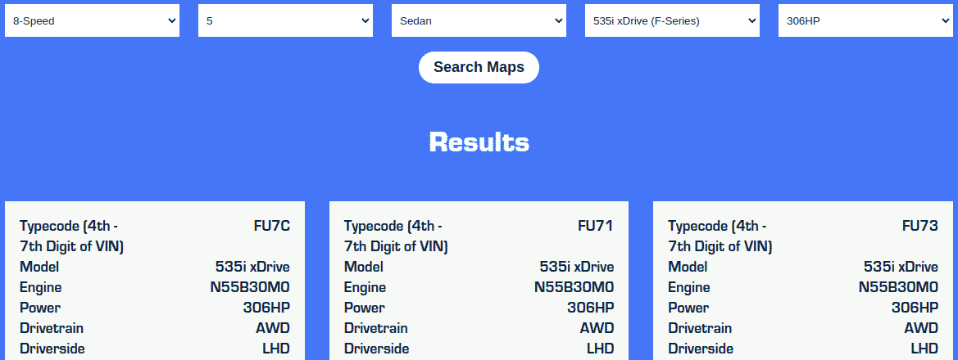Click engine N55B30M0 in the FU71 card
The image size is (958, 360).
574,287
